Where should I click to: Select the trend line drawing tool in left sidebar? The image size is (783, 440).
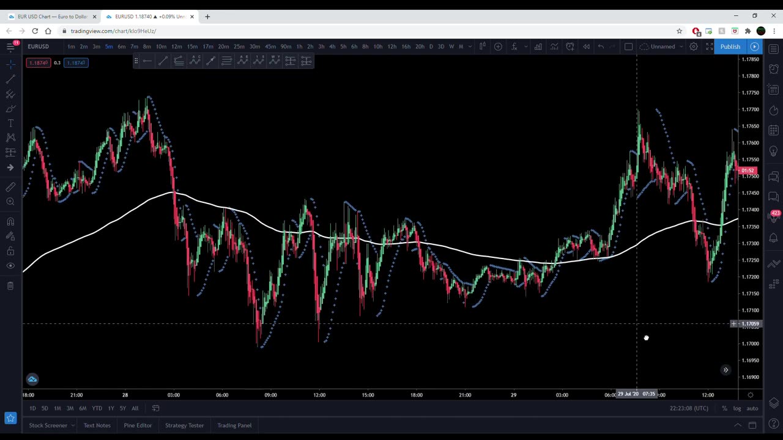tap(10, 79)
